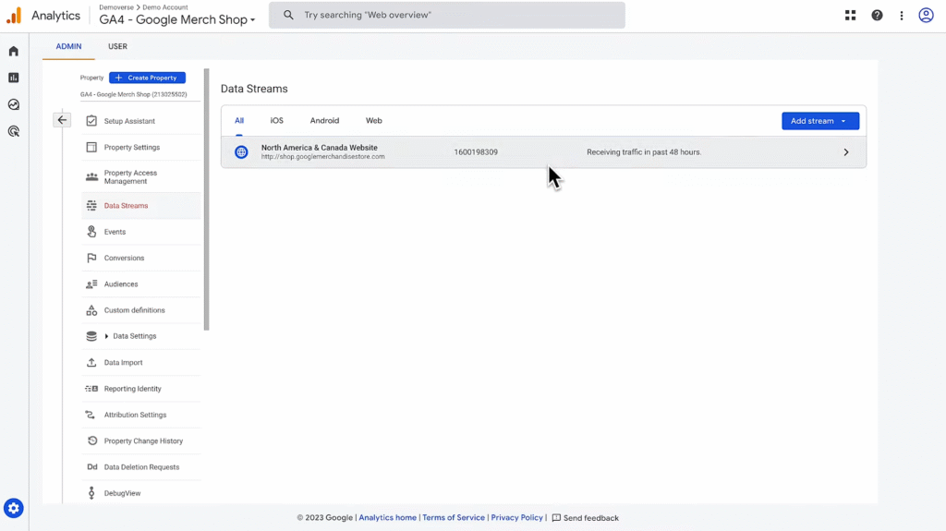This screenshot has height=531, width=946.
Task: Open the Help question mark icon
Action: (877, 15)
